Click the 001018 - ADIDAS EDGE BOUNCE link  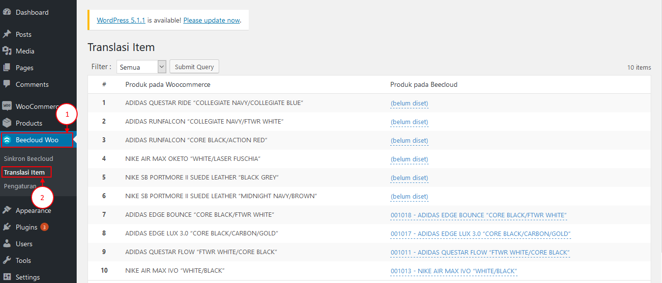pos(479,215)
